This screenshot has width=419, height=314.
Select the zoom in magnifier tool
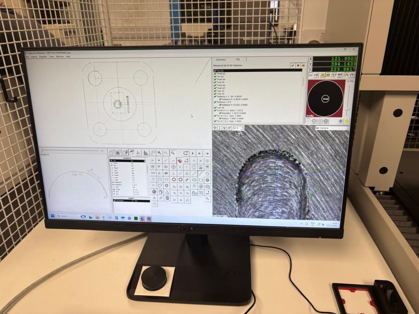(159, 153)
